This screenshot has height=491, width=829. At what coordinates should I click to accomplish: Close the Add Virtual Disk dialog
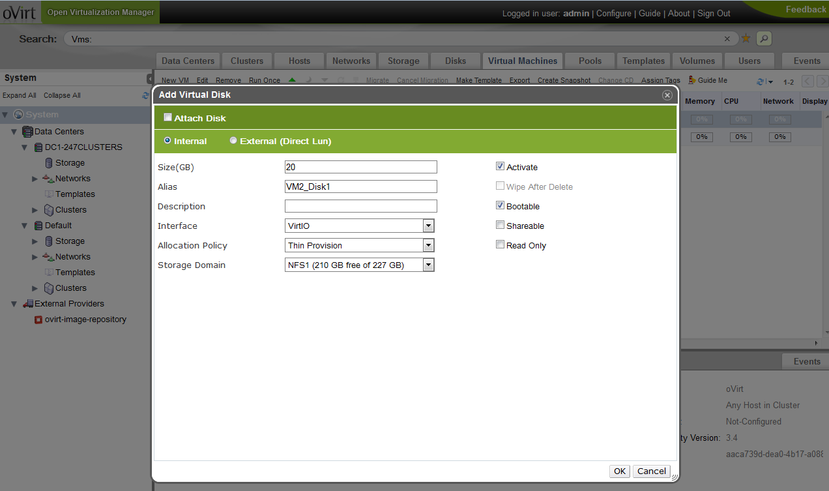click(667, 95)
